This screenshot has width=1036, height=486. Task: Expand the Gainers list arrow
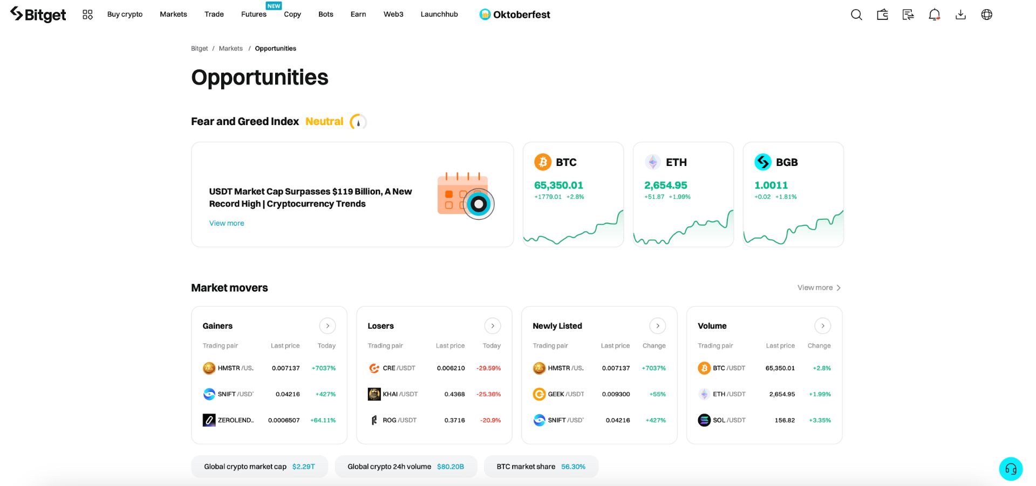(328, 326)
